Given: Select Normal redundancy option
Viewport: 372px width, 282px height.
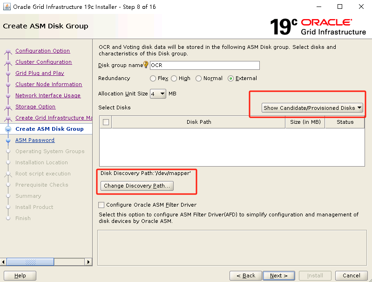Looking at the screenshot, I should click(x=198, y=78).
